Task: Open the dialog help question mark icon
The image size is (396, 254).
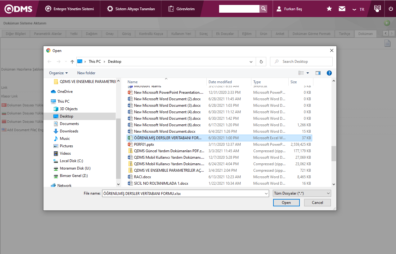Action: tap(329, 73)
